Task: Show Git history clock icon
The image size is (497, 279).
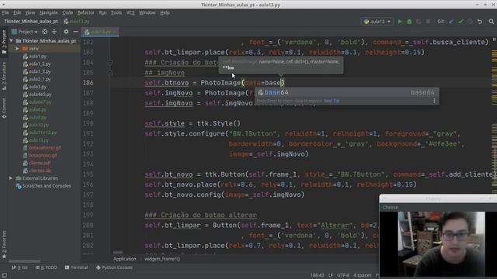Action: tap(470, 22)
